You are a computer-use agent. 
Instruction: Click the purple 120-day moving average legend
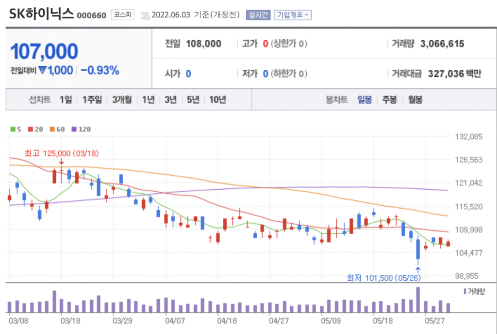pos(81,129)
